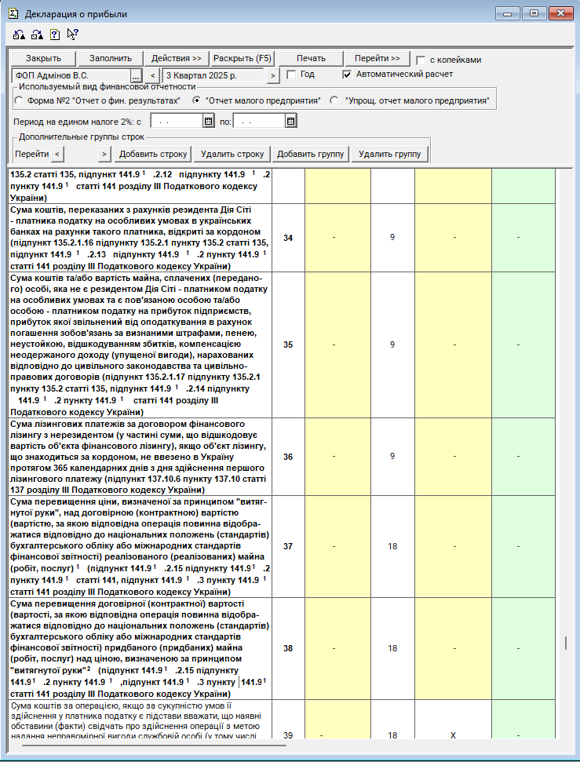This screenshot has width=580, height=762.
Task: Click the "Печать" button
Action: tap(311, 59)
